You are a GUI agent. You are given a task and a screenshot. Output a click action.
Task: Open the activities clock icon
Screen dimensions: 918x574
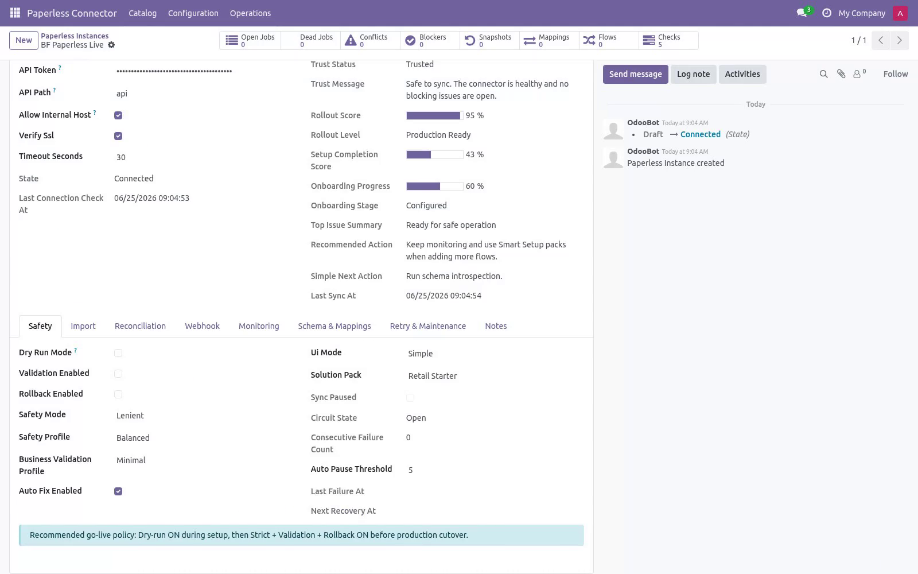(827, 13)
